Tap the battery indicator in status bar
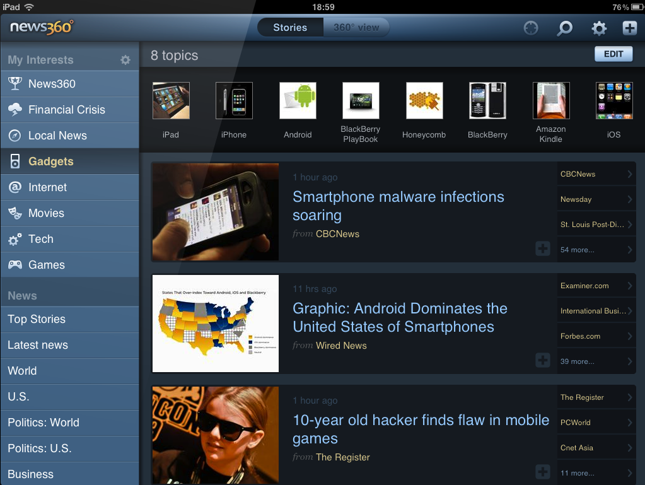The width and height of the screenshot is (645, 485). point(637,7)
